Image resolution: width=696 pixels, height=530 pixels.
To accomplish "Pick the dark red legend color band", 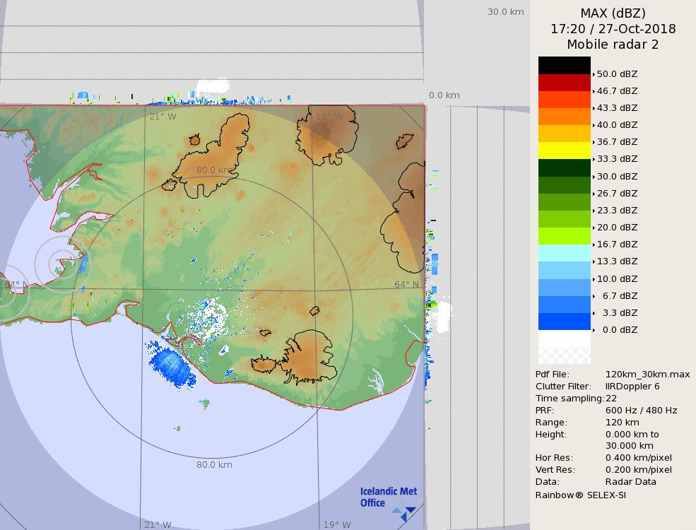I will (564, 83).
